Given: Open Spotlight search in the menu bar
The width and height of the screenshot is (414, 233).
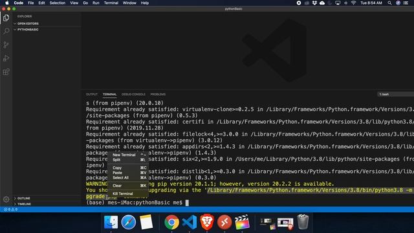Looking at the screenshot, I should tap(389, 3).
